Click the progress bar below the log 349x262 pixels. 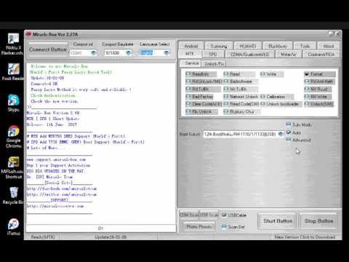101,229
